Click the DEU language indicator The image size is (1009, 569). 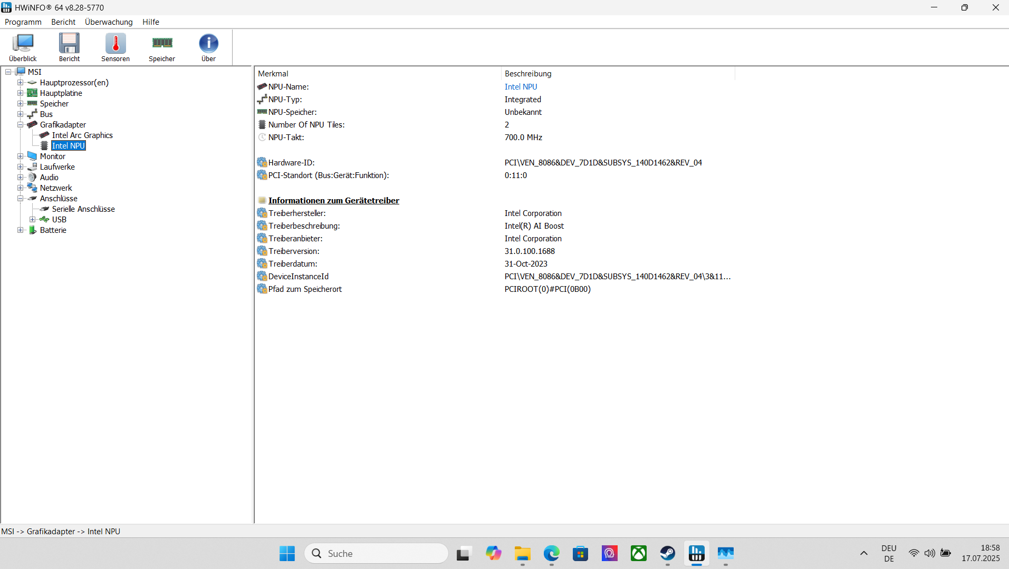click(x=889, y=553)
